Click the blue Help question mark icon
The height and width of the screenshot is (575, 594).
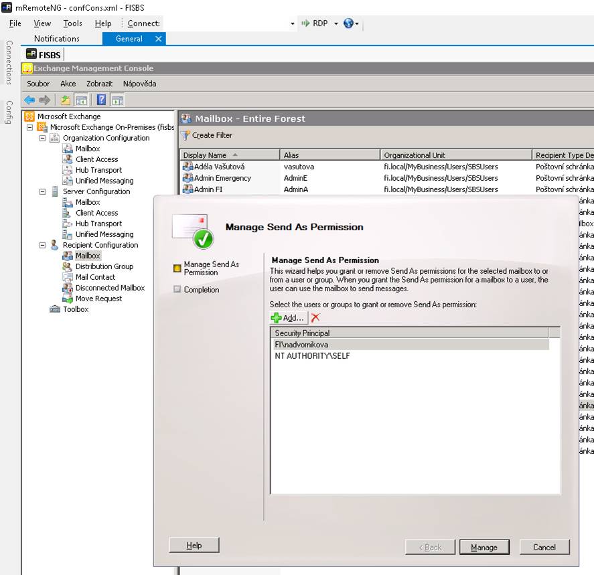(x=101, y=100)
